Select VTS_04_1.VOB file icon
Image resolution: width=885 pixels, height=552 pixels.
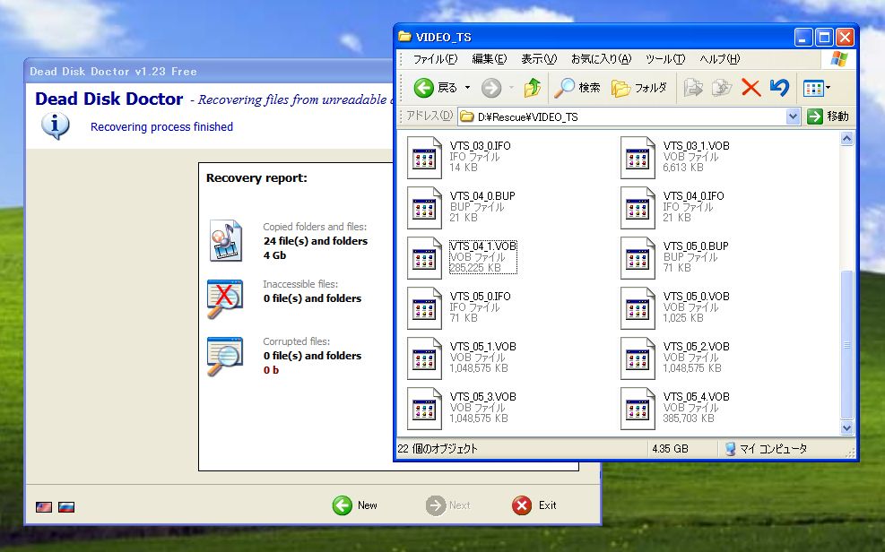click(424, 258)
